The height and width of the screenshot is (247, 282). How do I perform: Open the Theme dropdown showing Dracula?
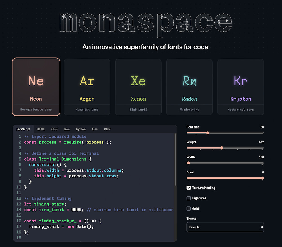(225, 227)
